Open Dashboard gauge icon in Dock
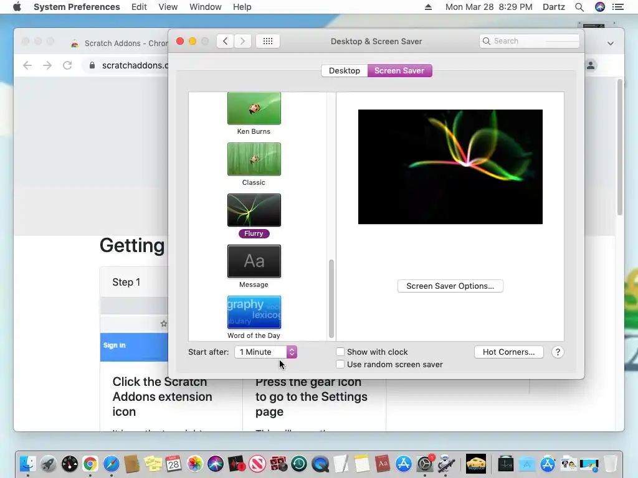Screen dimensions: 638x478 70,463
